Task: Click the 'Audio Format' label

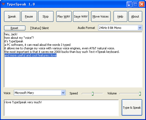Action: click(86, 28)
